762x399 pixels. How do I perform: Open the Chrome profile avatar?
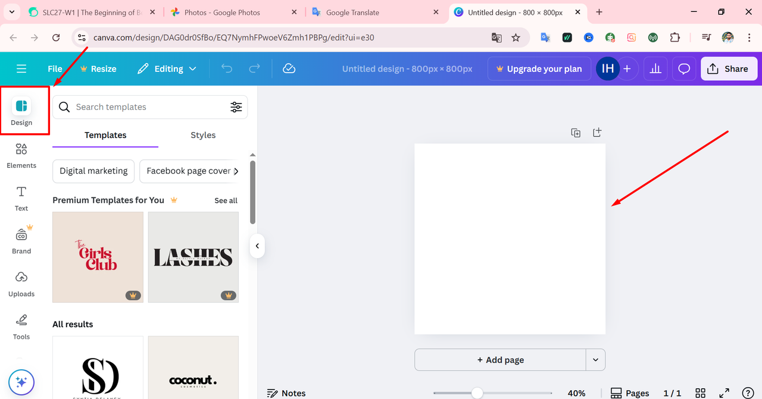(x=727, y=37)
